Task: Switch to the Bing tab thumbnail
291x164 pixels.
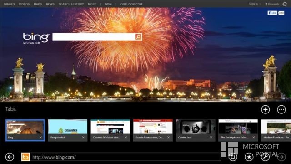Action: 25,130
